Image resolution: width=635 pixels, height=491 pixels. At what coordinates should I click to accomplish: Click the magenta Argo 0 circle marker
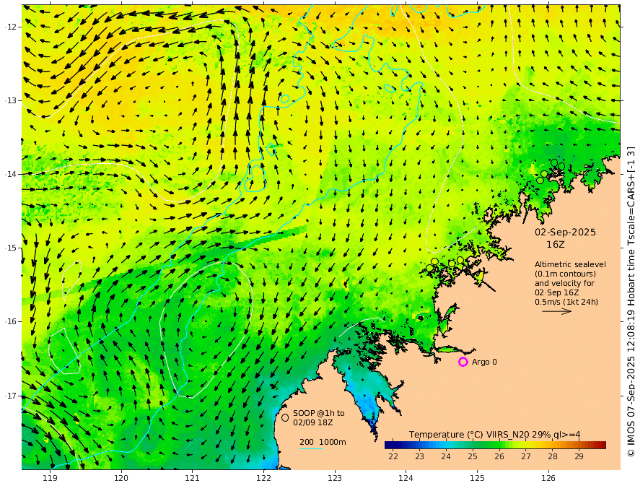pyautogui.click(x=463, y=362)
